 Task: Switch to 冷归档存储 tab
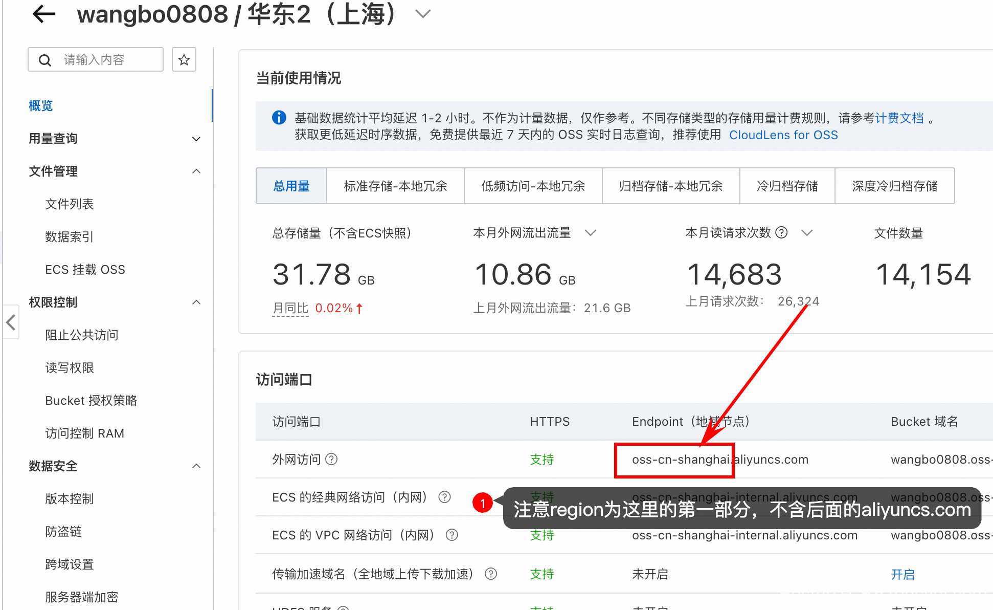coord(787,186)
